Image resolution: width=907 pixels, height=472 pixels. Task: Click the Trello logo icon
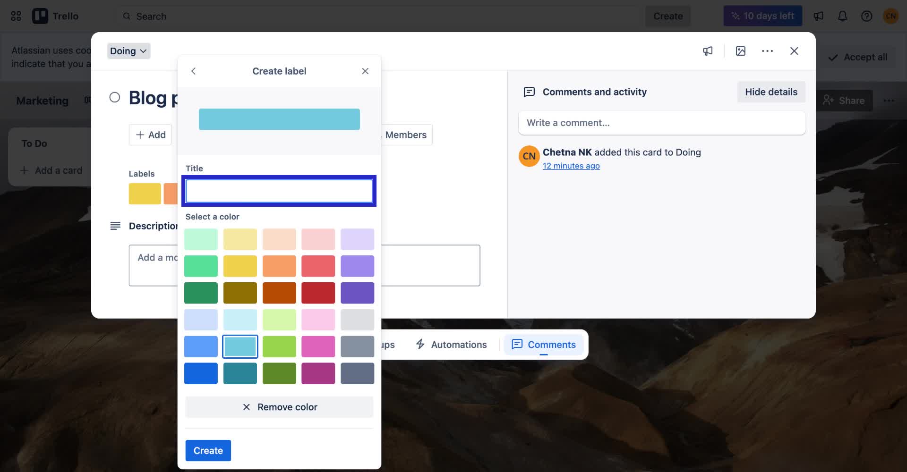[x=40, y=16]
